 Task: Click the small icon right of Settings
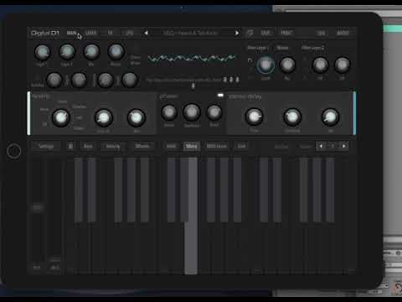pyautogui.click(x=70, y=146)
